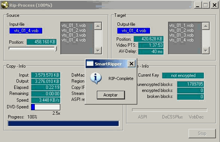Click the empty bar above ASPI label
Screen dimensions: 220x142
[169, 110]
